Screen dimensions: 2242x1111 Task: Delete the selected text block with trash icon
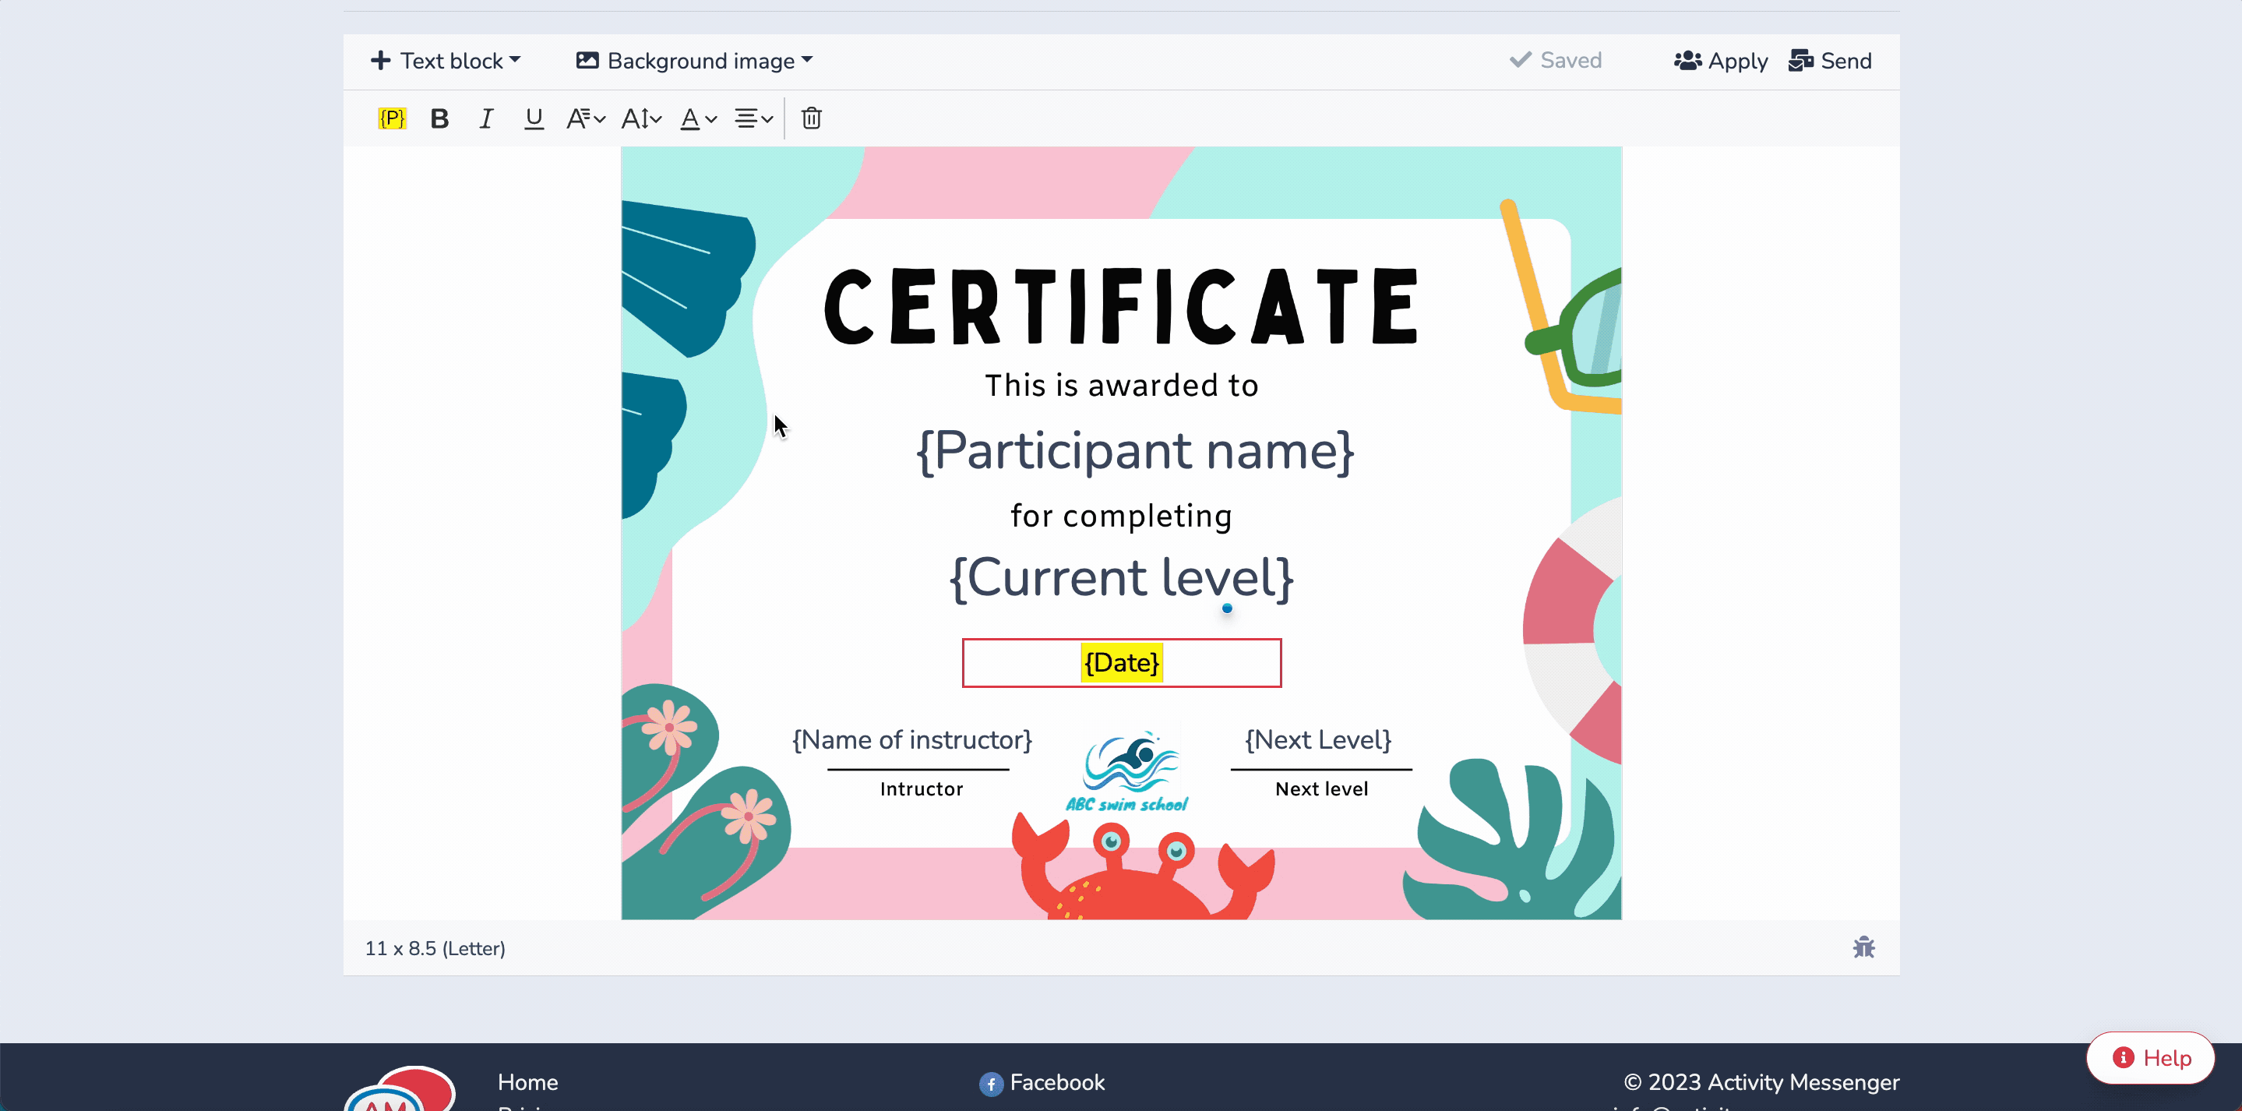point(811,118)
